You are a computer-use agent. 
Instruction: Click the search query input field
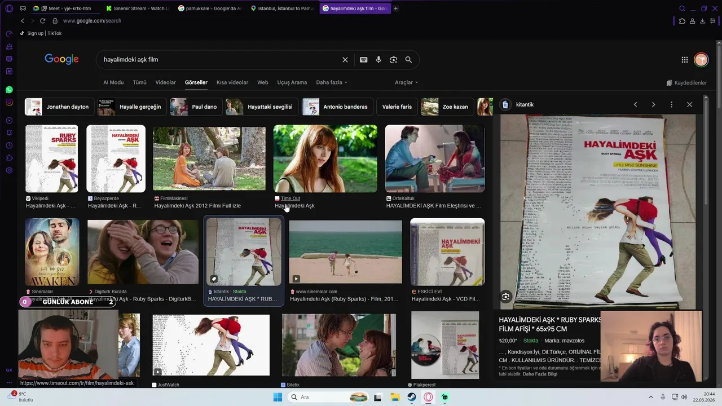220,60
